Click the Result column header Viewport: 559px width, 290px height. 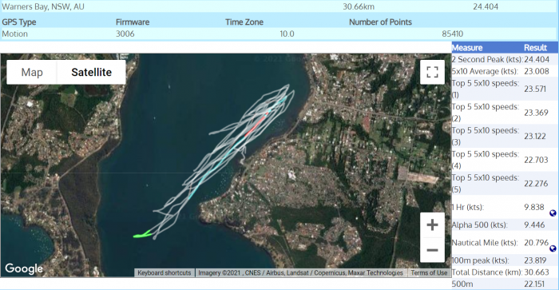pyautogui.click(x=535, y=48)
